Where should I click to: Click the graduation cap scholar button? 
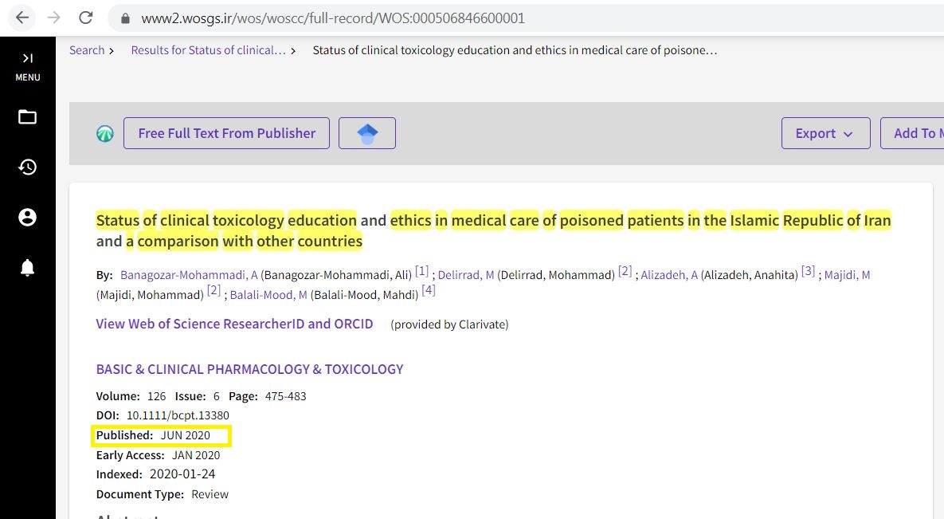click(367, 133)
